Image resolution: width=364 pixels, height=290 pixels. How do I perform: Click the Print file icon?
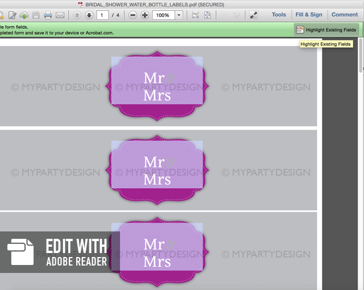coord(48,15)
